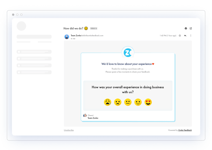Image resolution: width=212 pixels, height=150 pixels.
Task: Open email in new window icon
Action: click(191, 28)
